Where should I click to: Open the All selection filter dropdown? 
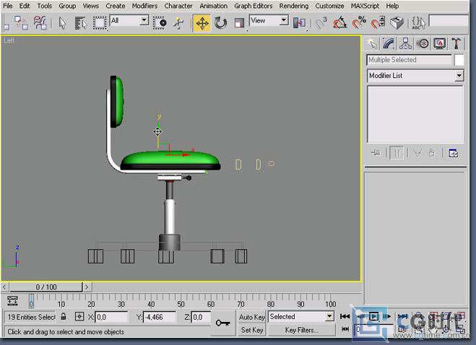[144, 22]
